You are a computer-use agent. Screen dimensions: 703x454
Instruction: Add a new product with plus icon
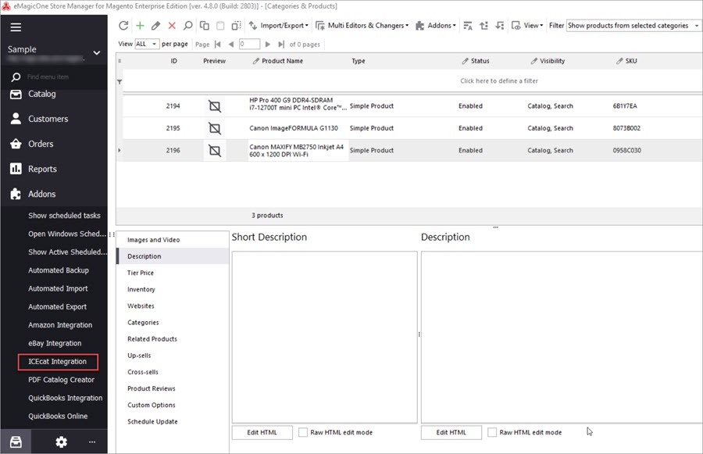(x=140, y=26)
